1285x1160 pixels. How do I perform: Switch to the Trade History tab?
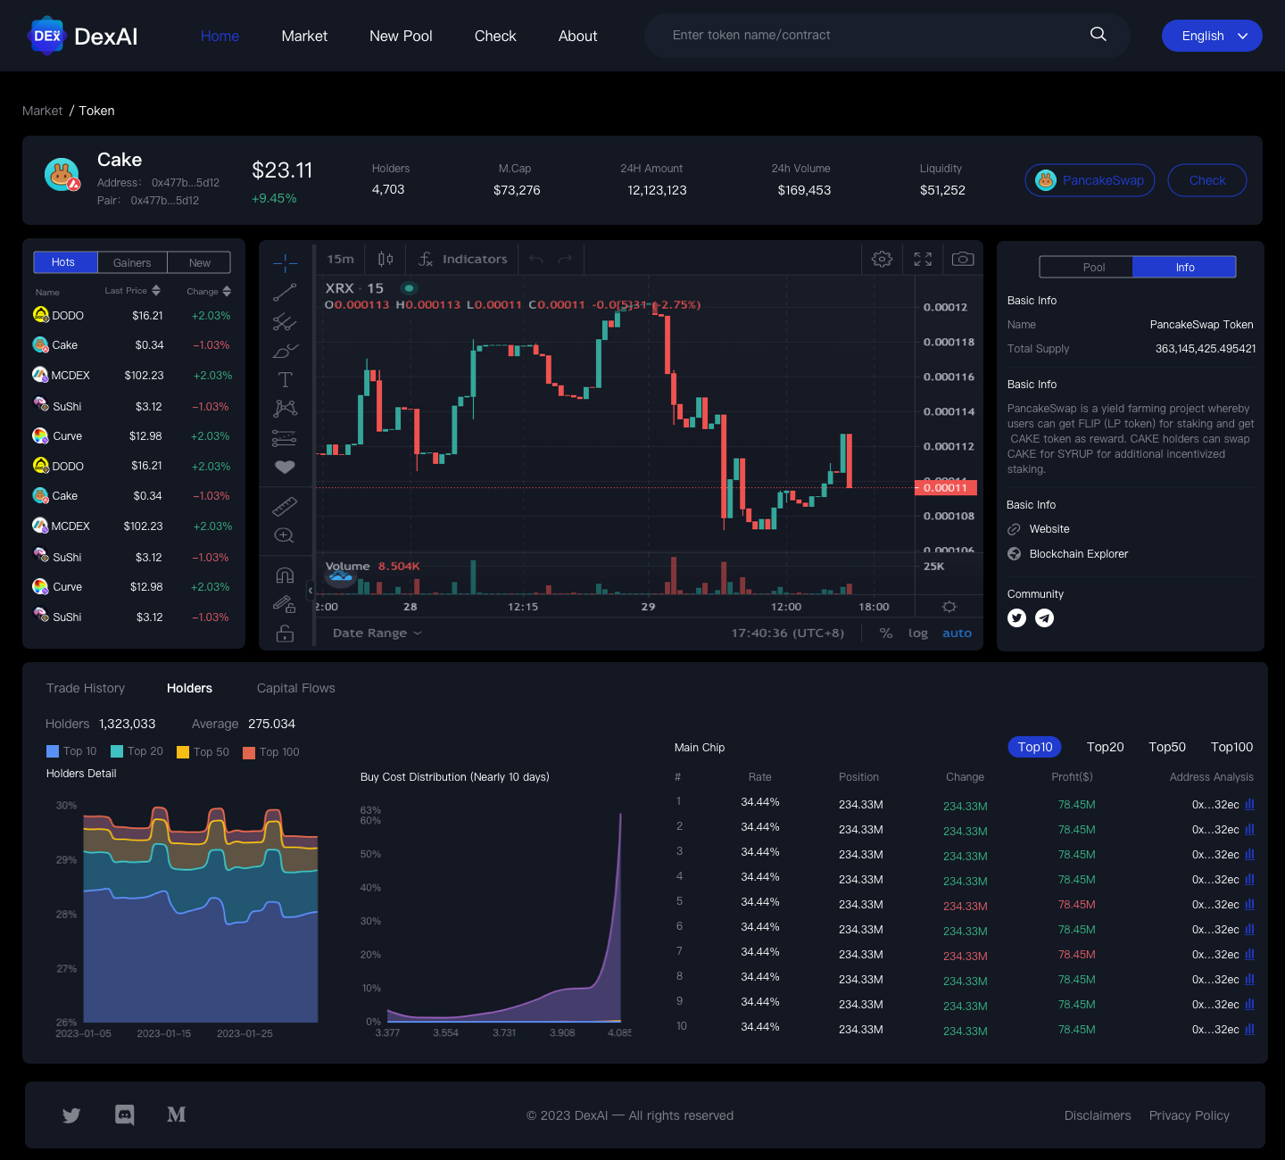point(86,688)
